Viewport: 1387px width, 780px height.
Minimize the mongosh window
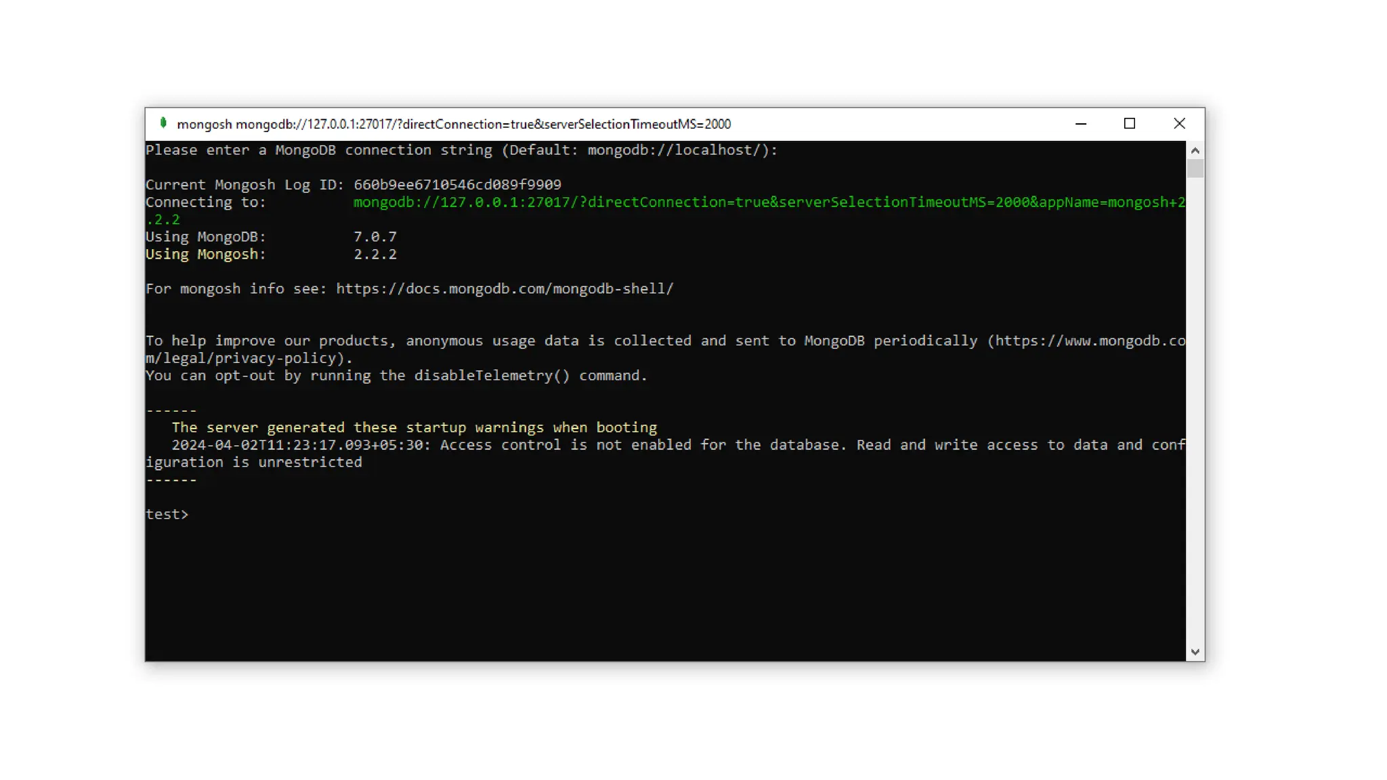pos(1080,124)
